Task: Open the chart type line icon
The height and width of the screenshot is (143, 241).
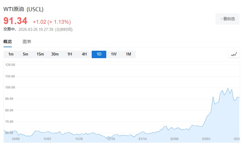Action: (234, 54)
